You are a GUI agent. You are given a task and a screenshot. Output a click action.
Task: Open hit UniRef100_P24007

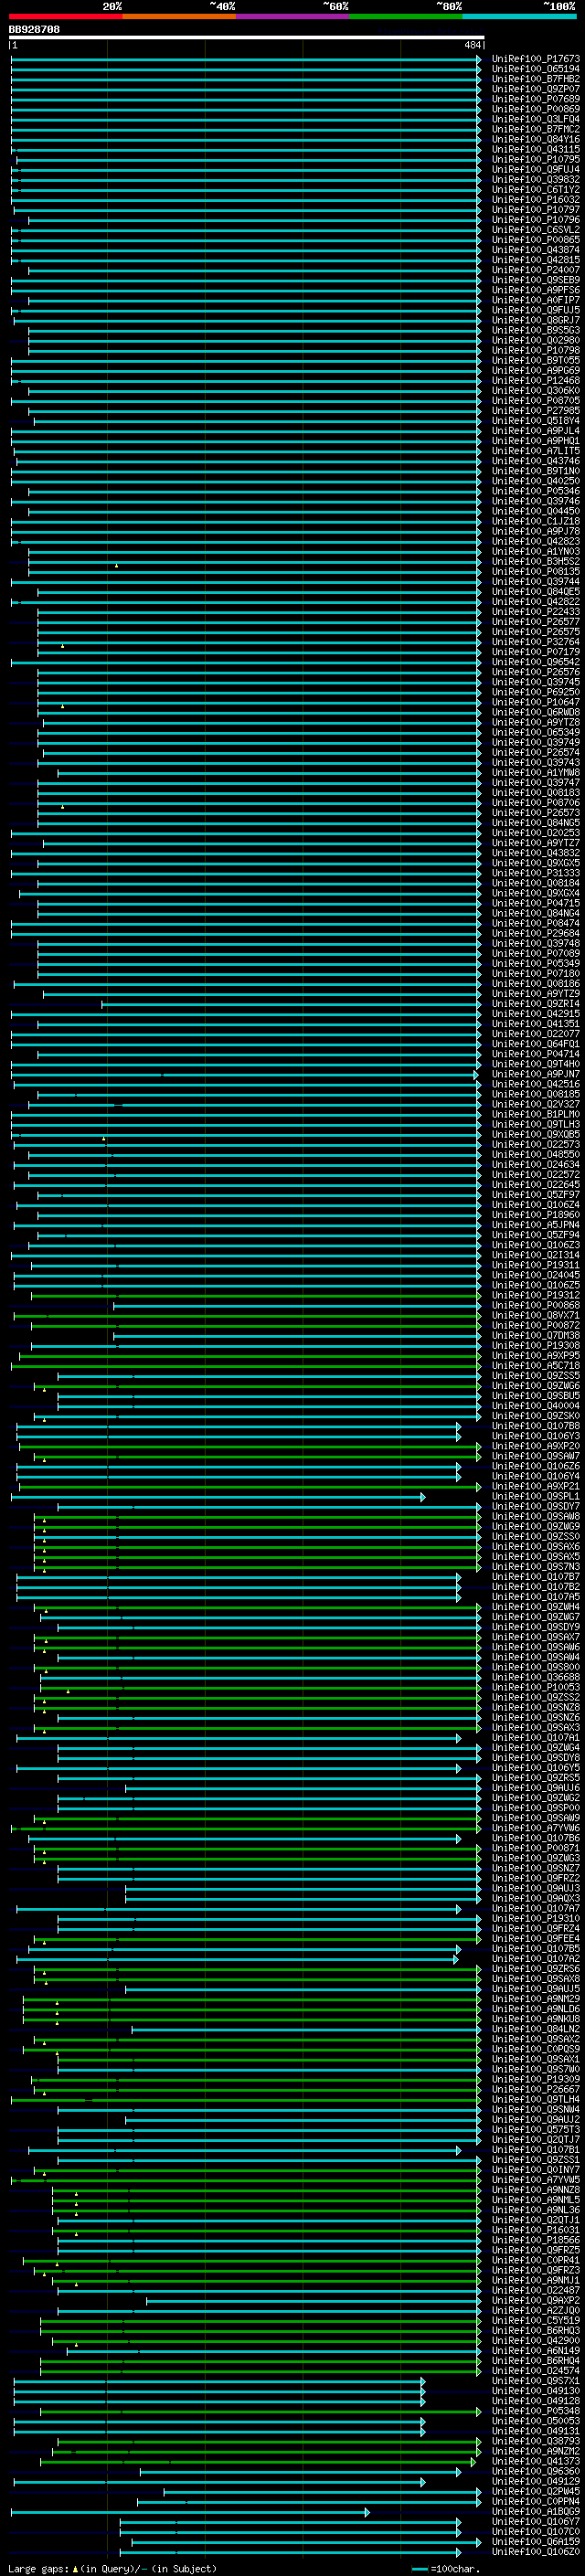pos(536,270)
